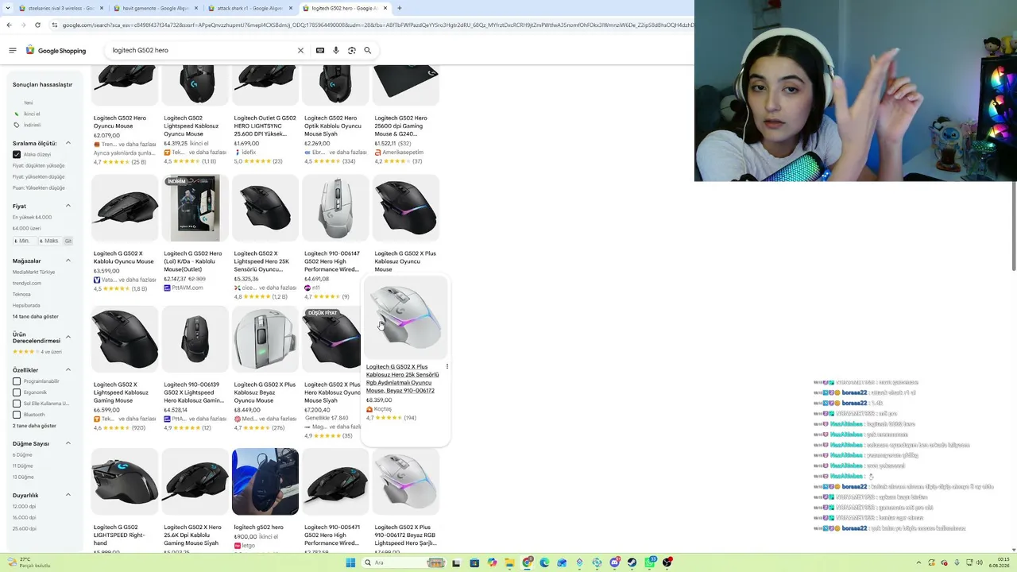Sort by Fiyat: düşükten yükseğe
This screenshot has width=1017, height=572.
[39, 165]
